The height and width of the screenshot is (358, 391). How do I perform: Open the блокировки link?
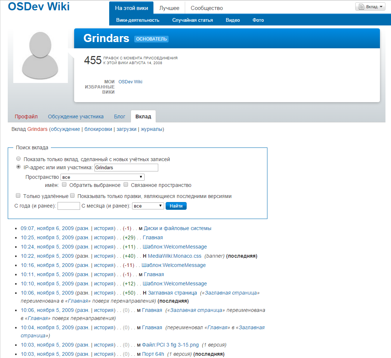tap(98, 129)
